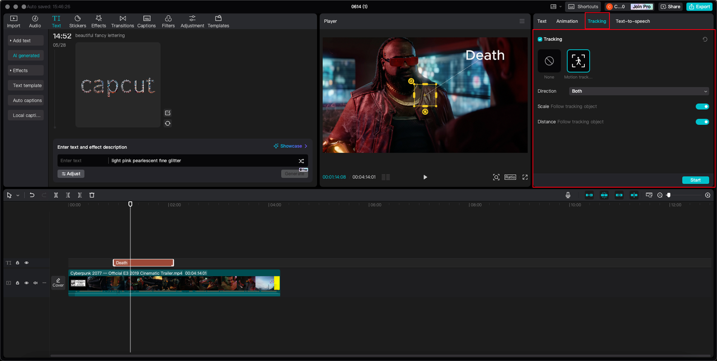
Task: Click the timeline delete trash icon
Action: pyautogui.click(x=92, y=195)
